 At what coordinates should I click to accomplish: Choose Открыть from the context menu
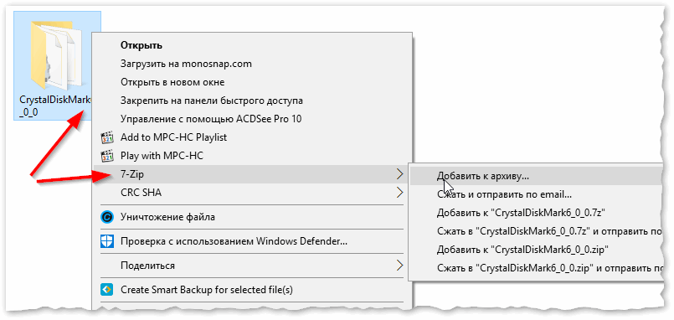[141, 45]
